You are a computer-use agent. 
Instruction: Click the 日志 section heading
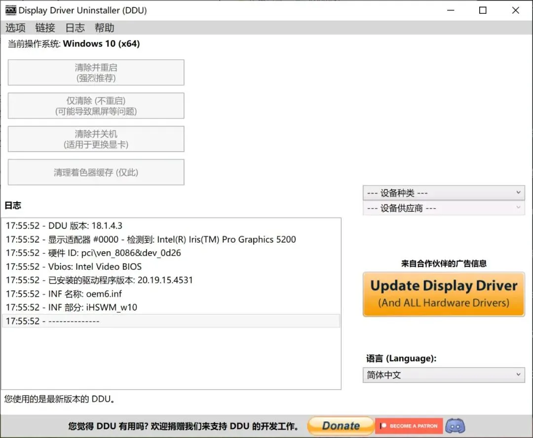pyautogui.click(x=13, y=205)
